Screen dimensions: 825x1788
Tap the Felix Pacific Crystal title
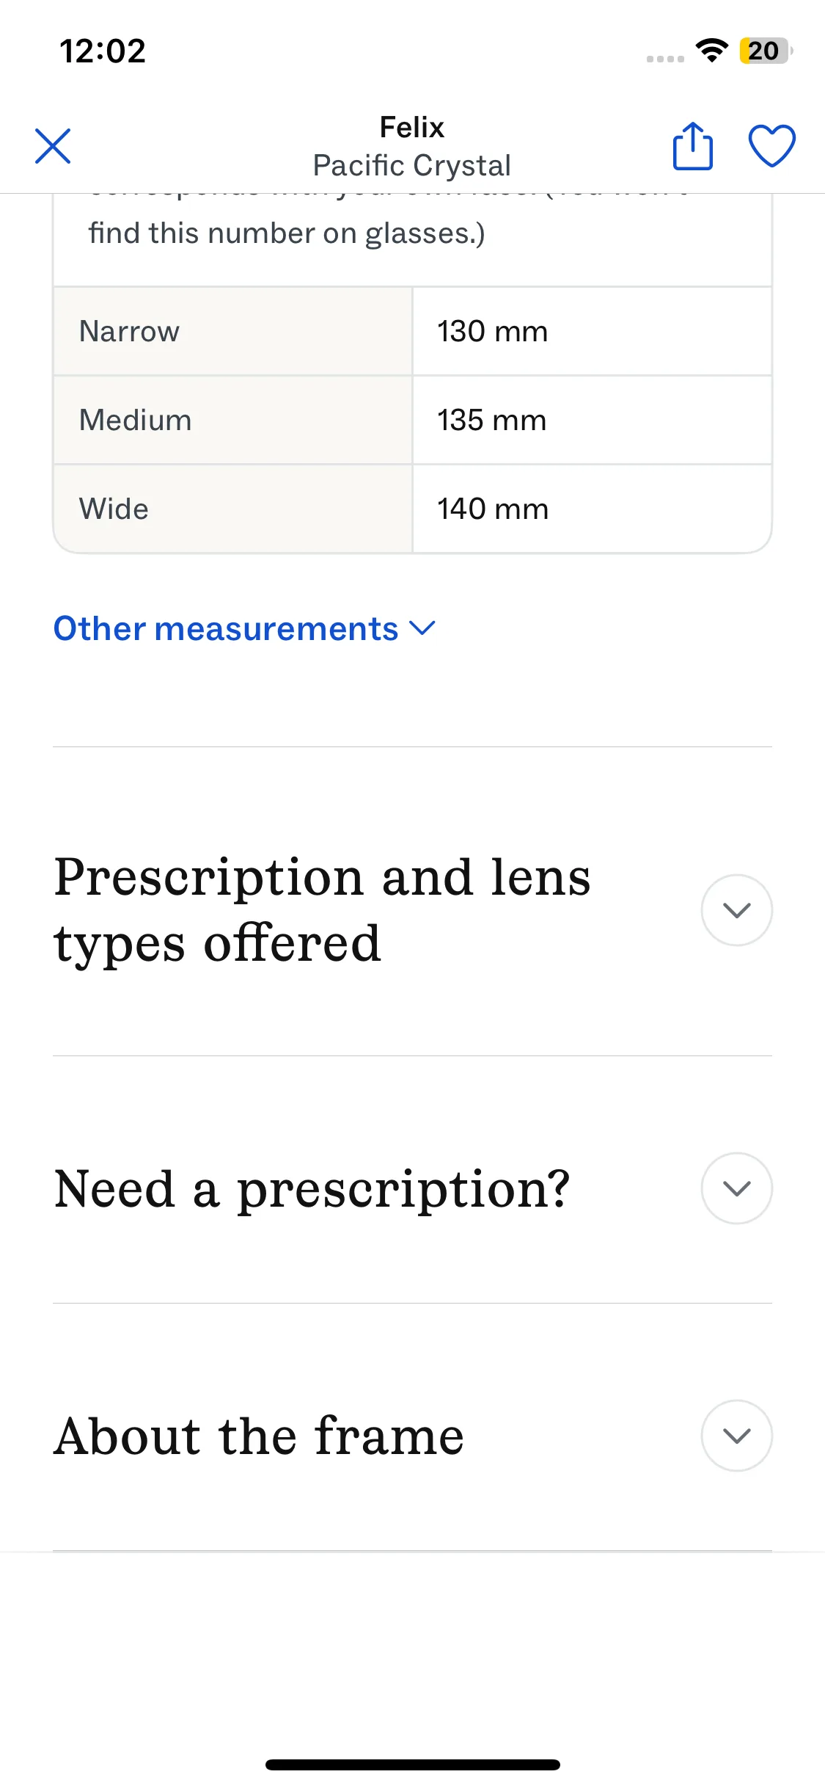[x=411, y=147]
